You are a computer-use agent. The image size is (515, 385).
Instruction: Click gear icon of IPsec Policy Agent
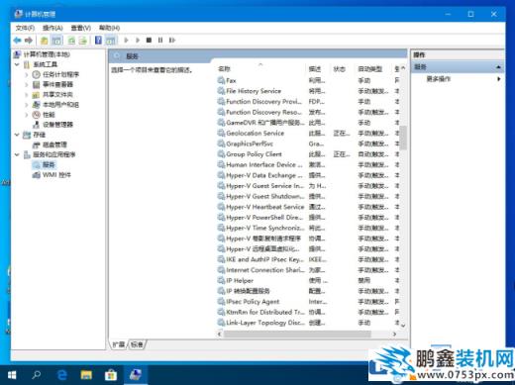click(x=221, y=302)
